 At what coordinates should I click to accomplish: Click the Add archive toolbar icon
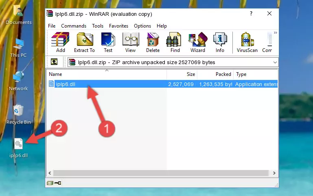[60, 42]
